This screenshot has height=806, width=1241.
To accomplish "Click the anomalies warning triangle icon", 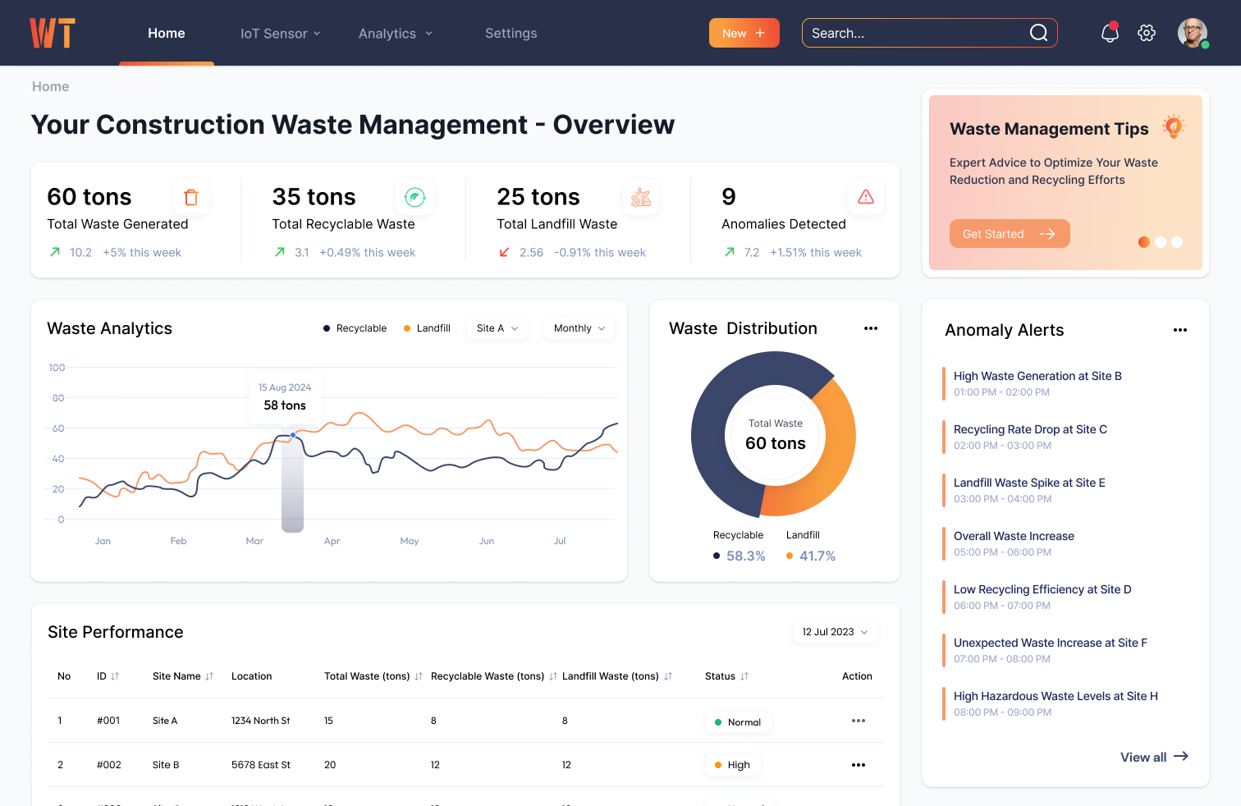I will click(x=865, y=197).
